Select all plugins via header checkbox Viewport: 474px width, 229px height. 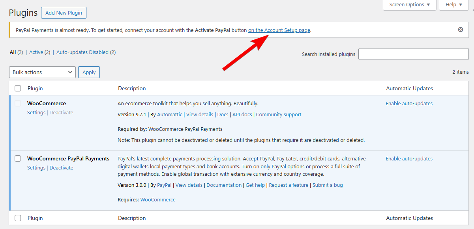coord(18,88)
